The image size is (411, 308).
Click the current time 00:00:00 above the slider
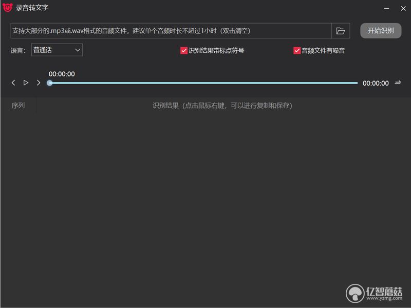pos(62,74)
